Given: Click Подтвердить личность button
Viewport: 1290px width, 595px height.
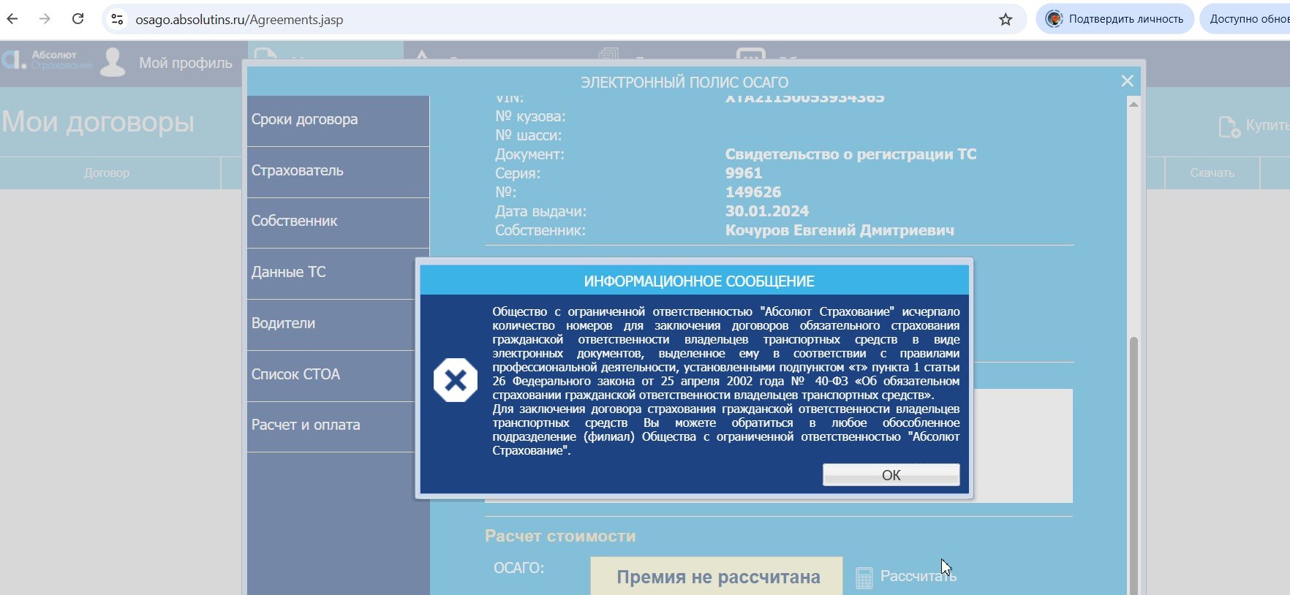Looking at the screenshot, I should tap(1114, 19).
